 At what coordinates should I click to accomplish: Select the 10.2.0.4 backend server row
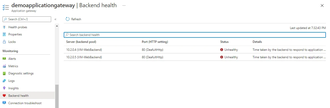click(84, 50)
